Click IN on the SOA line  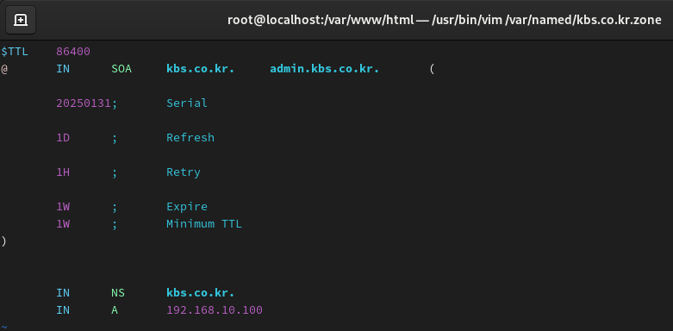pos(63,69)
